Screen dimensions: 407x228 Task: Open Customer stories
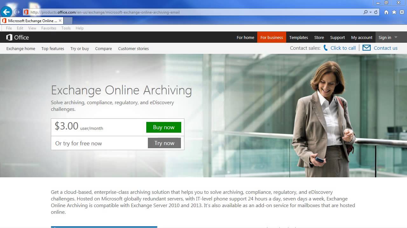(x=134, y=48)
